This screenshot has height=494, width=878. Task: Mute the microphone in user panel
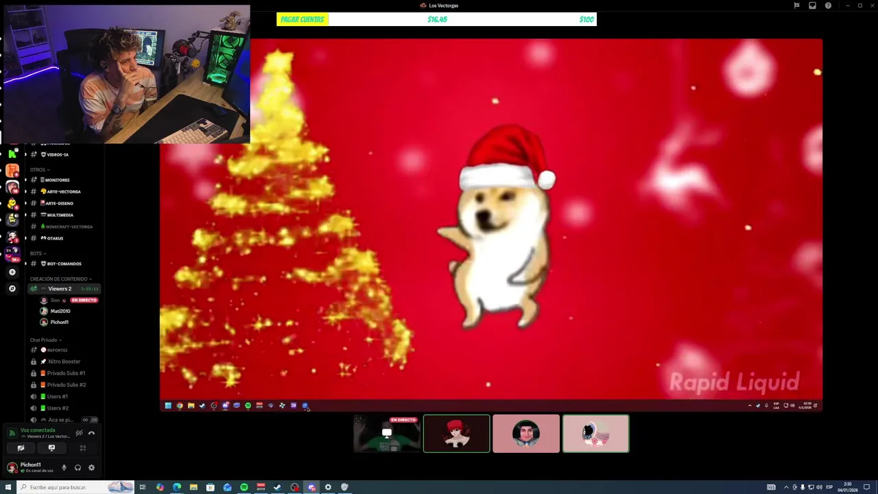tap(64, 468)
